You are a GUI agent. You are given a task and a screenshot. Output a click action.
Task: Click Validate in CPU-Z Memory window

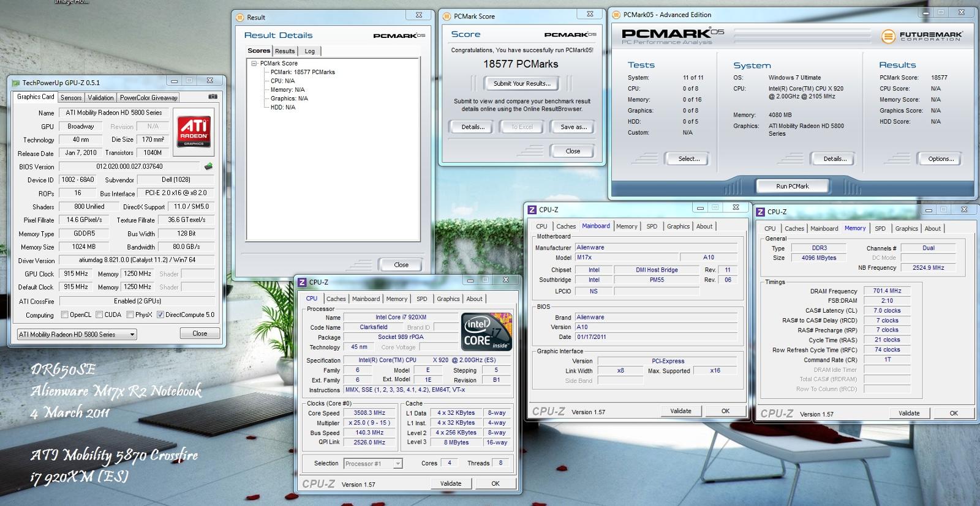click(x=909, y=413)
